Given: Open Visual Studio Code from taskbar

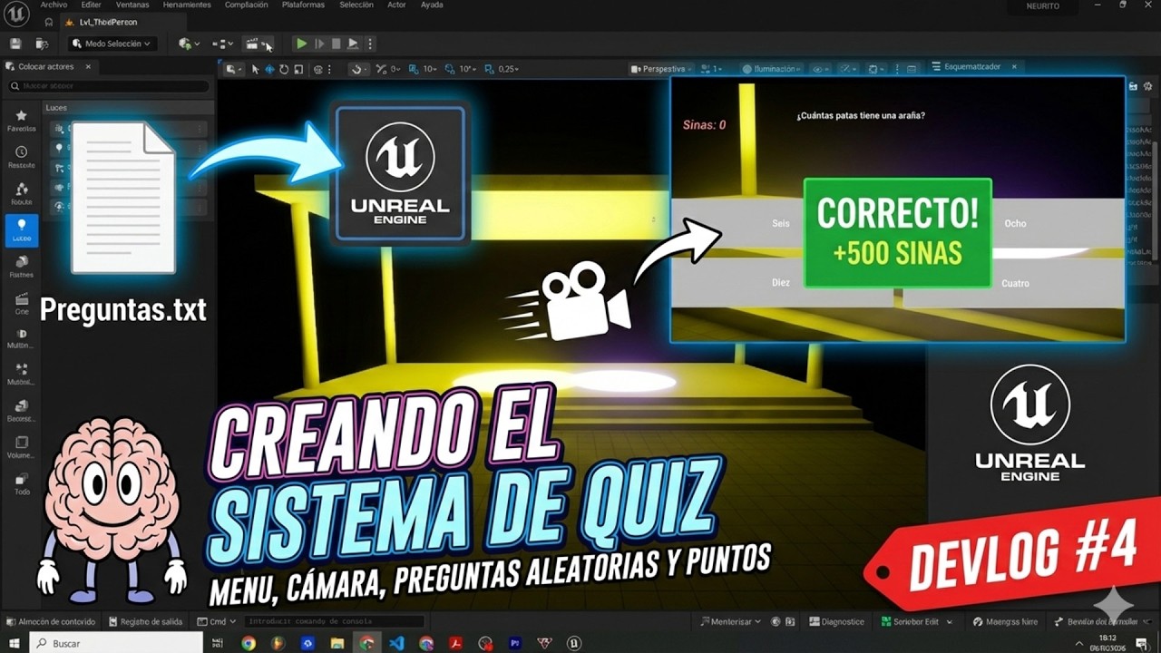Looking at the screenshot, I should [x=396, y=643].
